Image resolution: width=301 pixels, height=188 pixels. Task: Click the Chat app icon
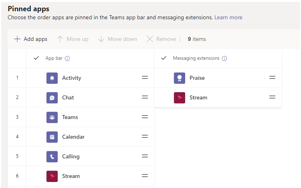(52, 97)
